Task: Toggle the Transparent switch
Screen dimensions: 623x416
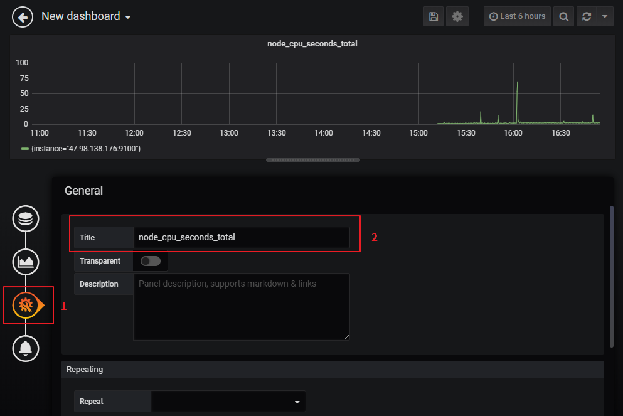Action: [151, 261]
